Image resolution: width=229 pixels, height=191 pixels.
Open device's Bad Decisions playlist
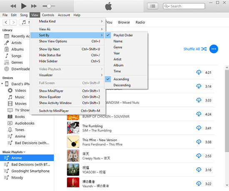coord(28,143)
